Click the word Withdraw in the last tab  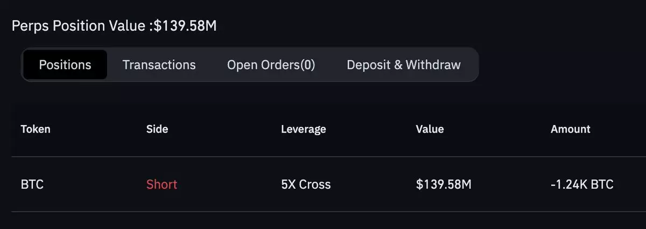pos(433,65)
